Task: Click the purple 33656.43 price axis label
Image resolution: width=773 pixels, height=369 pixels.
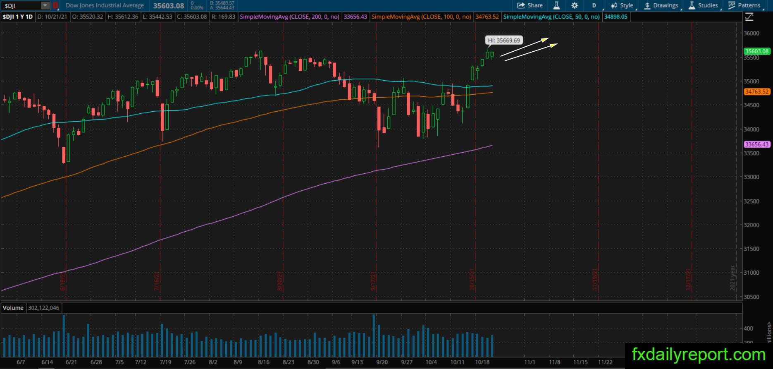Action: click(756, 144)
